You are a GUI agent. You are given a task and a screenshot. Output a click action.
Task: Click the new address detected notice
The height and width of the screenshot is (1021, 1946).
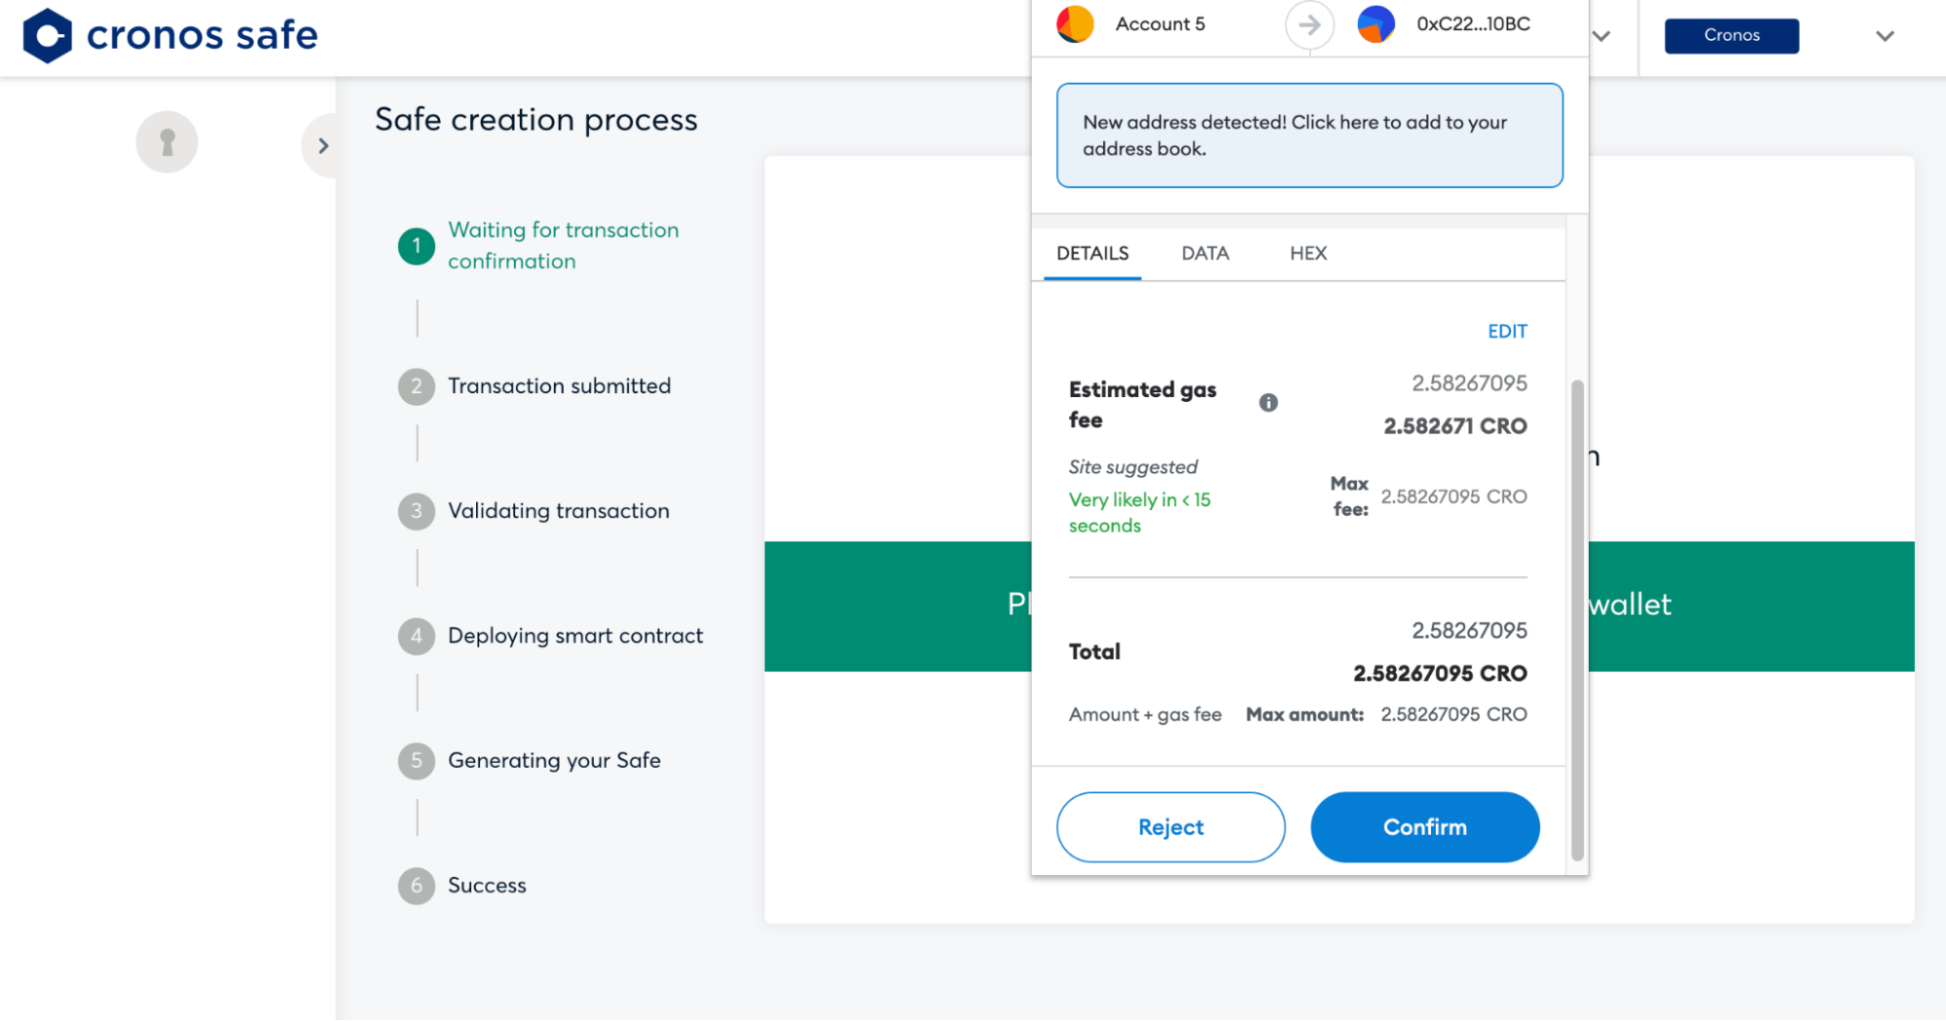tap(1309, 135)
